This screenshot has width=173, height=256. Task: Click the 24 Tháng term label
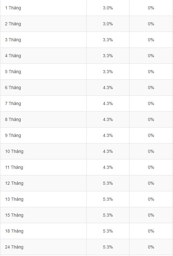(x=14, y=247)
